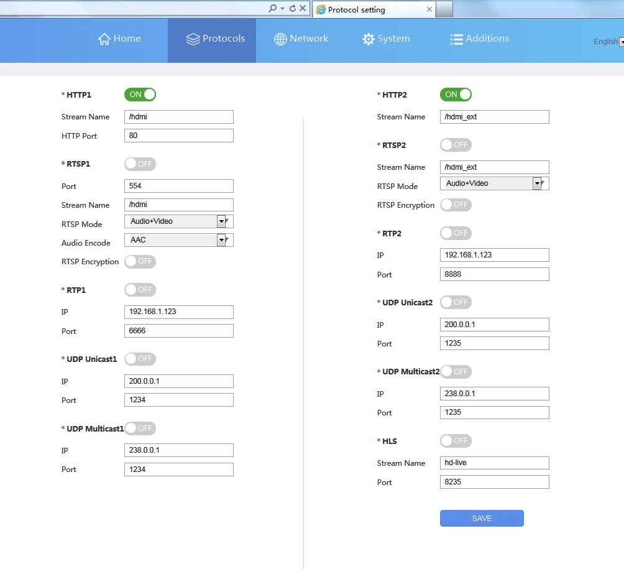Enable the RTSP1 toggle
The width and height of the screenshot is (624, 569).
[x=140, y=164]
